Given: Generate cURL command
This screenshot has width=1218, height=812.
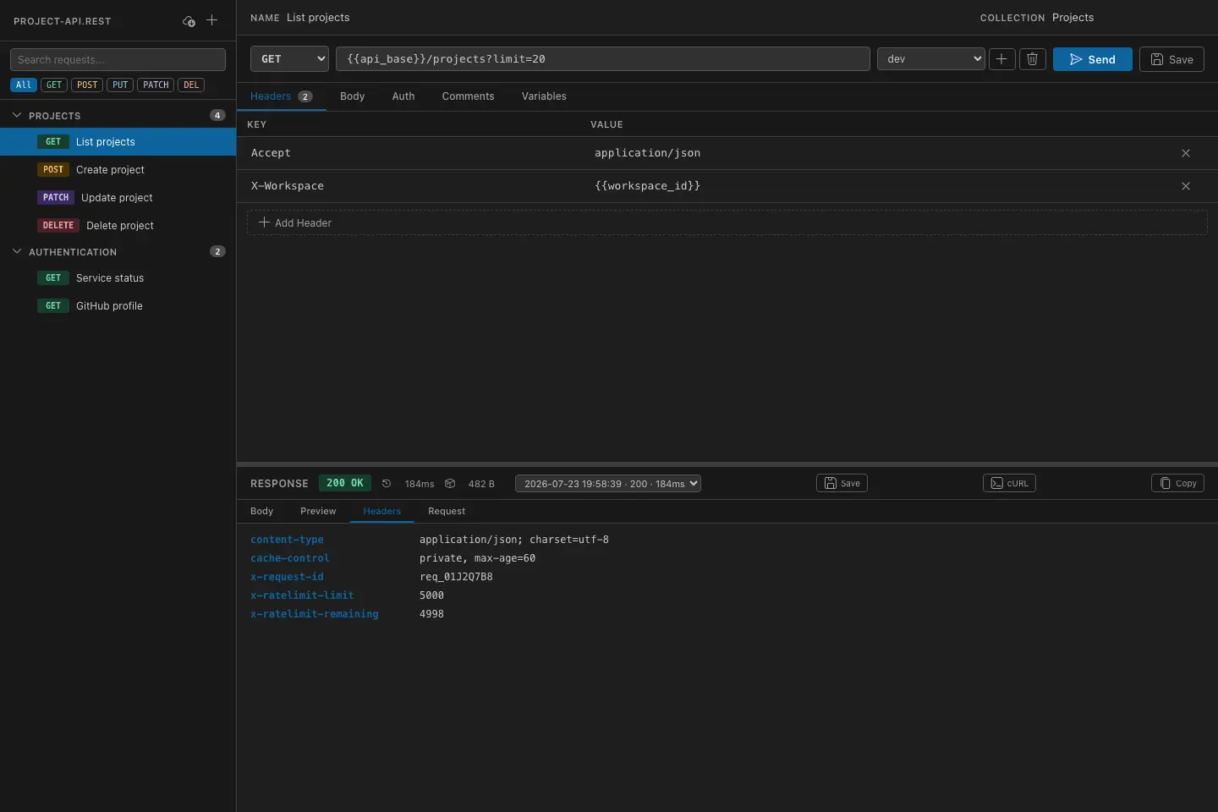Looking at the screenshot, I should 1009,483.
